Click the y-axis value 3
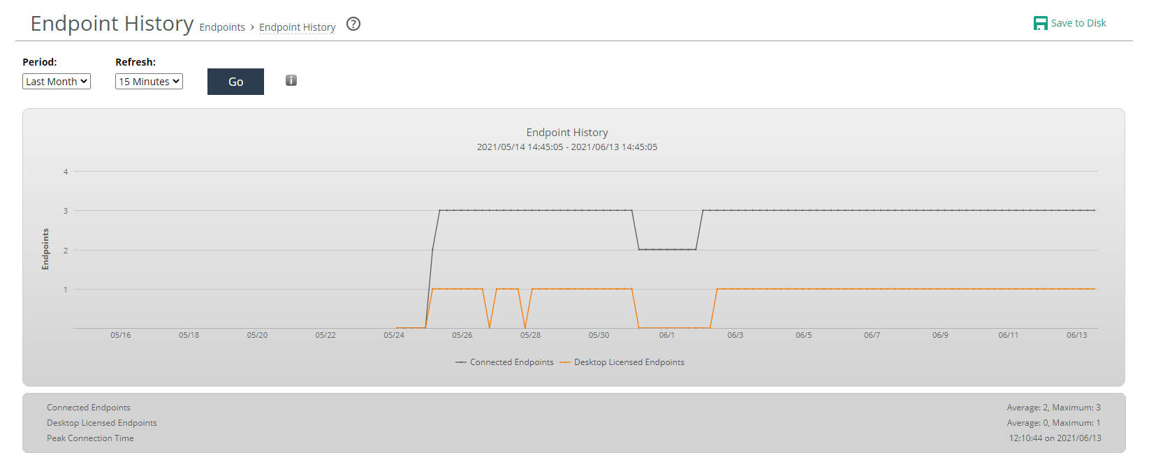Screen dimensions: 1149x476 (66, 211)
